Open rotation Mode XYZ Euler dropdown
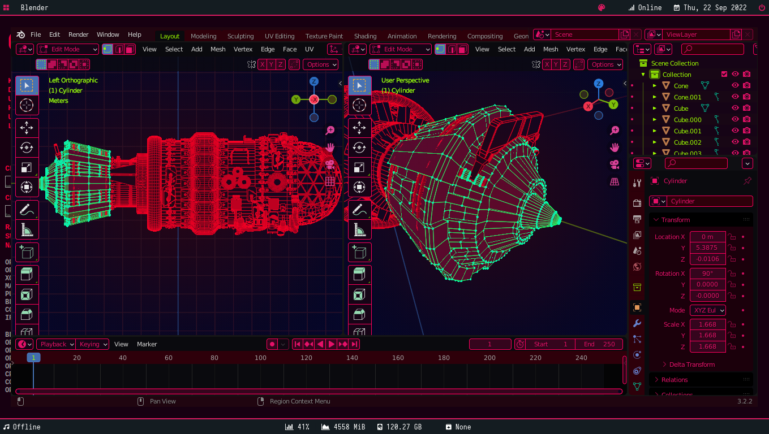769x434 pixels. [708, 310]
